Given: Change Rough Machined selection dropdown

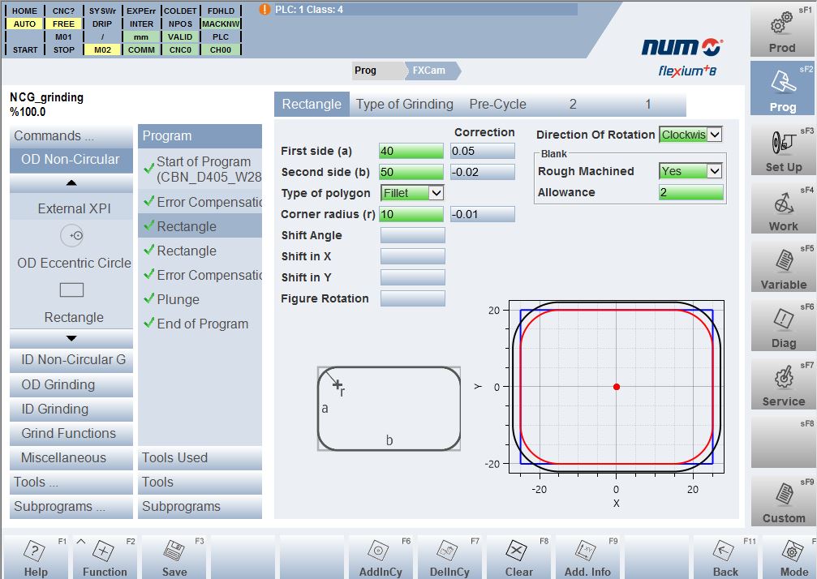Looking at the screenshot, I should click(x=690, y=171).
